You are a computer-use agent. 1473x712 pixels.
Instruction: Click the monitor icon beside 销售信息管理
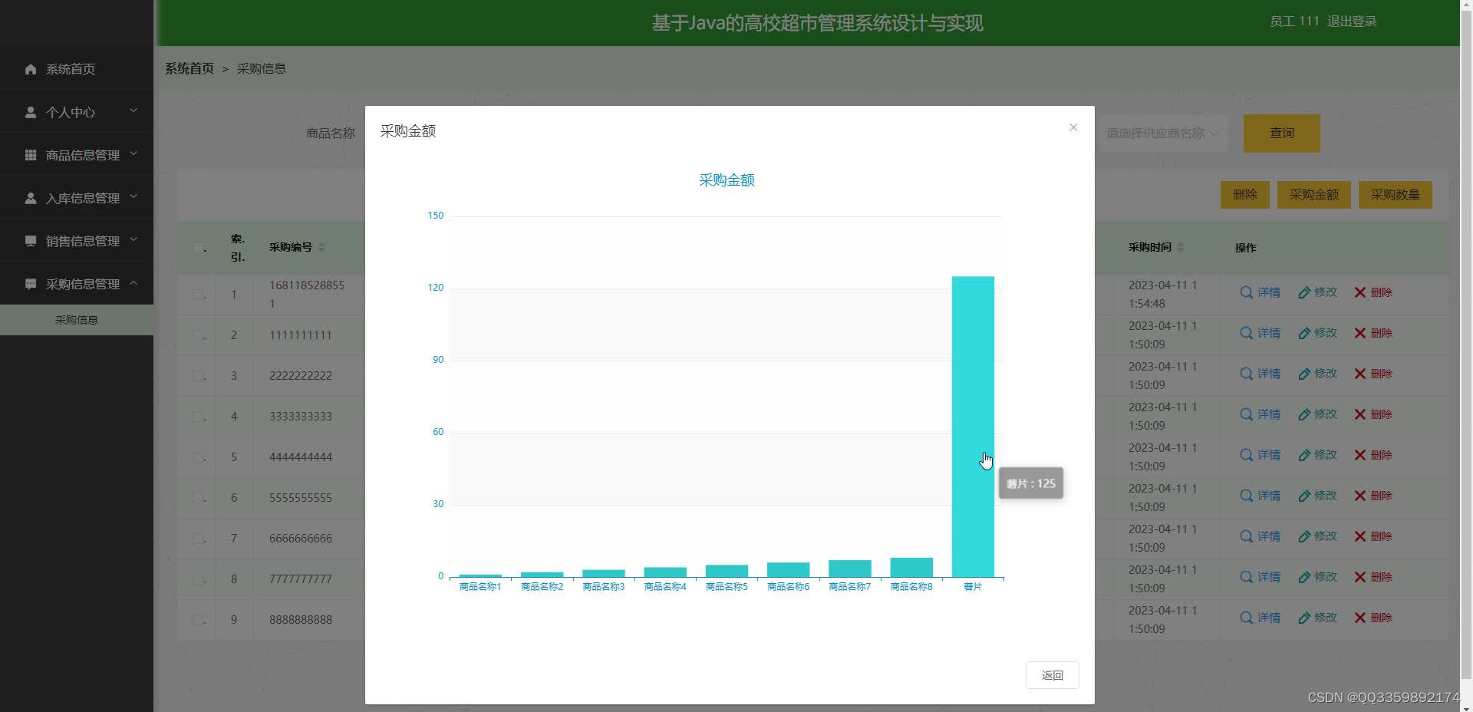[x=31, y=241]
